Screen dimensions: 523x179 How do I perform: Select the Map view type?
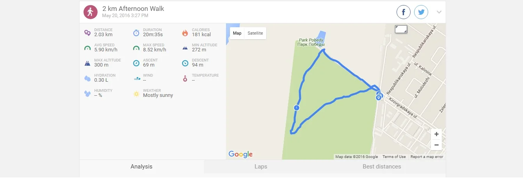(237, 33)
